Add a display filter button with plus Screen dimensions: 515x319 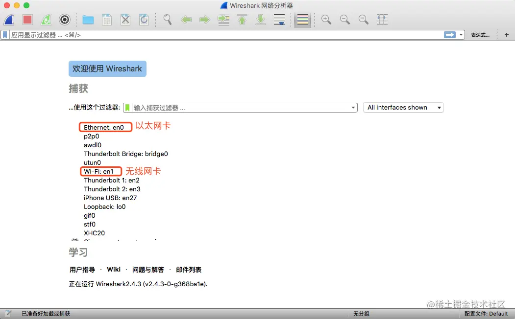tap(507, 35)
